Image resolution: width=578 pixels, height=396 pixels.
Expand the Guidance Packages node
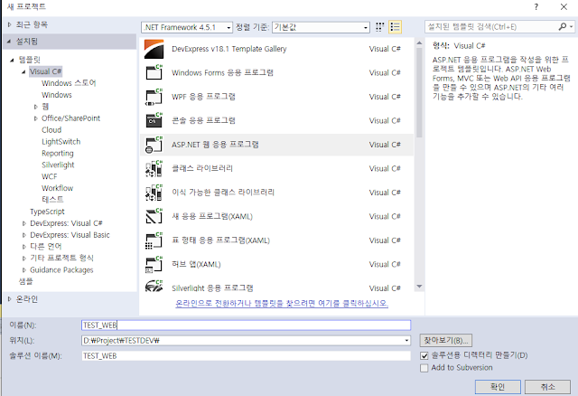[x=24, y=270]
